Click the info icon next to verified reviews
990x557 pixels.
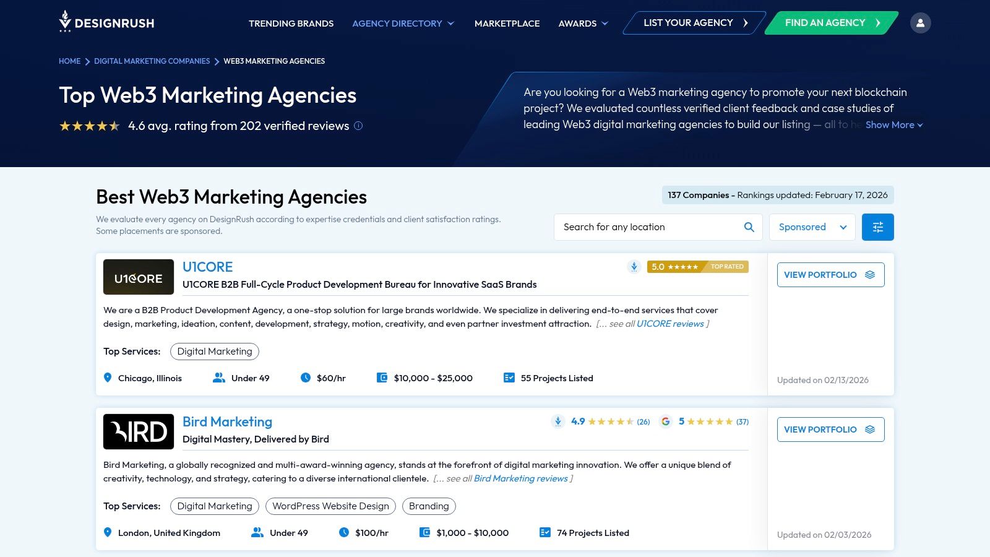point(358,126)
